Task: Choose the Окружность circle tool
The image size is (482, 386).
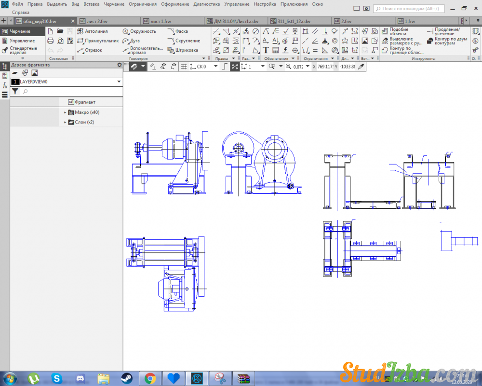Action: [x=139, y=31]
